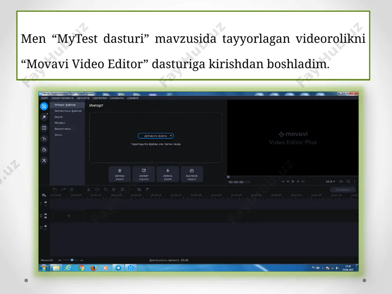Open the Filters magic wand sidebar icon
This screenshot has width=392, height=294.
(44, 117)
